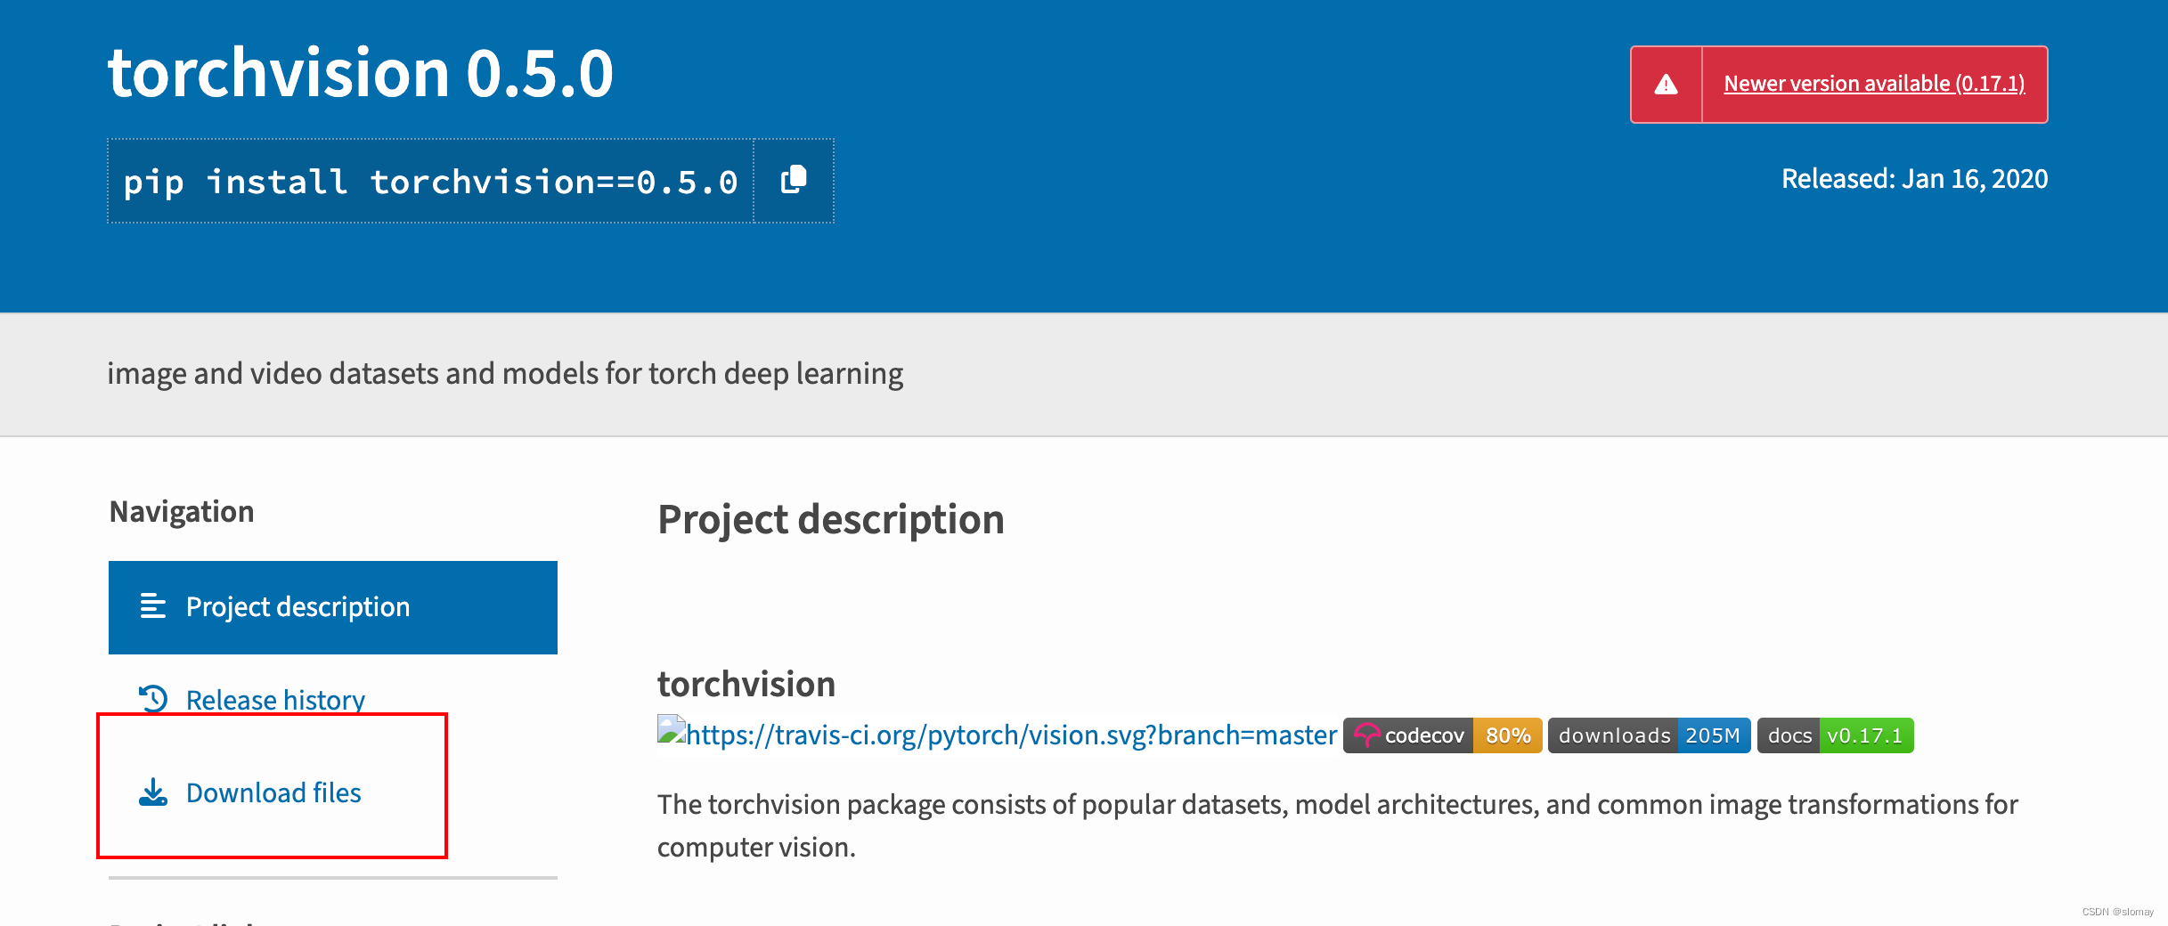Select Release history in Navigation
Image resolution: width=2168 pixels, height=926 pixels.
point(274,699)
